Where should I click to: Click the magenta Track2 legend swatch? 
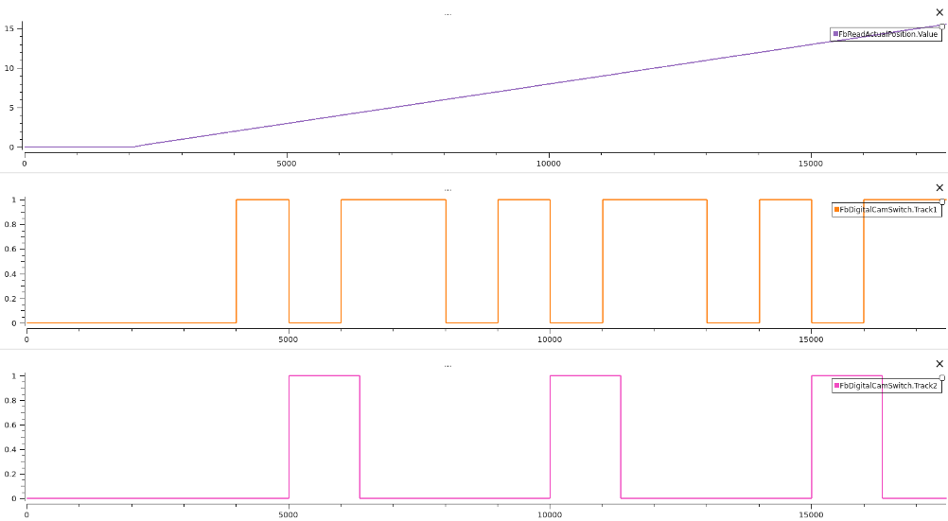click(837, 386)
